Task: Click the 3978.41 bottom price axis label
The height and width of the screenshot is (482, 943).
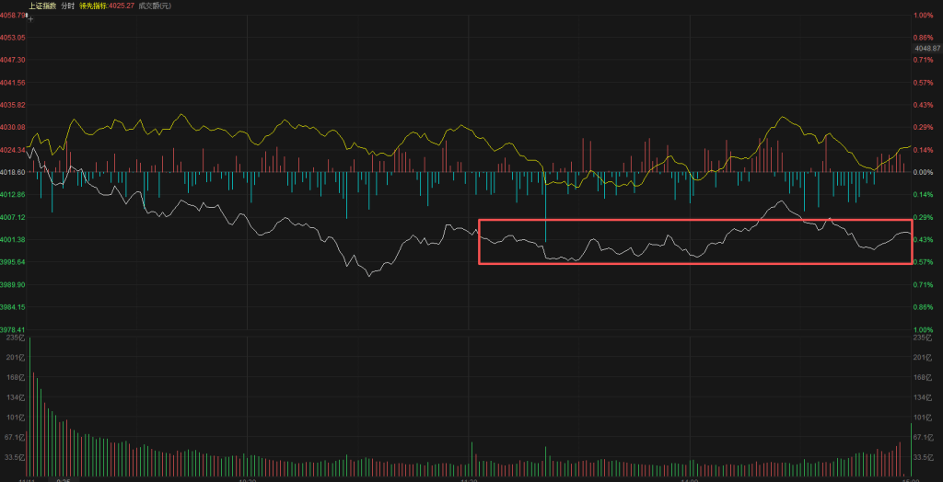Action: 13,329
